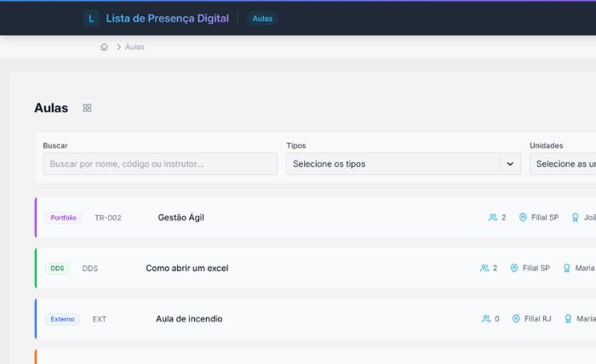Image resolution: width=596 pixels, height=364 pixels.
Task: Click Aulas in the breadcrumb
Action: tap(135, 47)
